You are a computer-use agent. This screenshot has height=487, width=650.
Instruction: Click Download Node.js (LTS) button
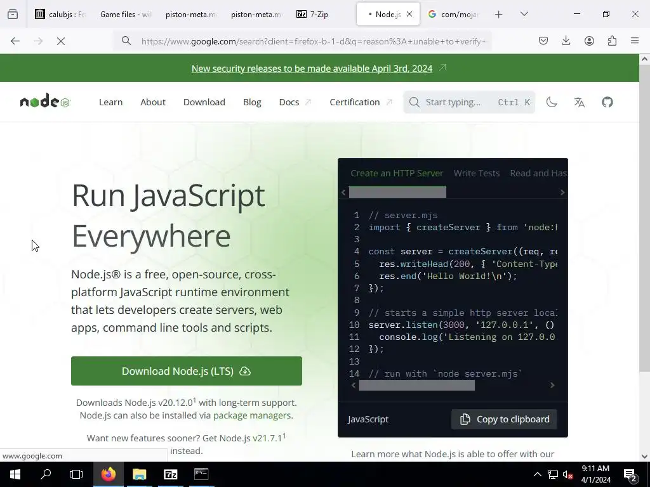[x=187, y=371]
